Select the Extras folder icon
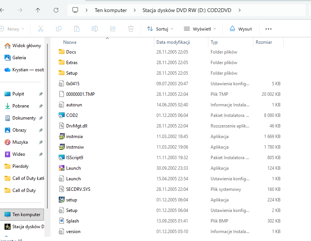 click(62, 62)
